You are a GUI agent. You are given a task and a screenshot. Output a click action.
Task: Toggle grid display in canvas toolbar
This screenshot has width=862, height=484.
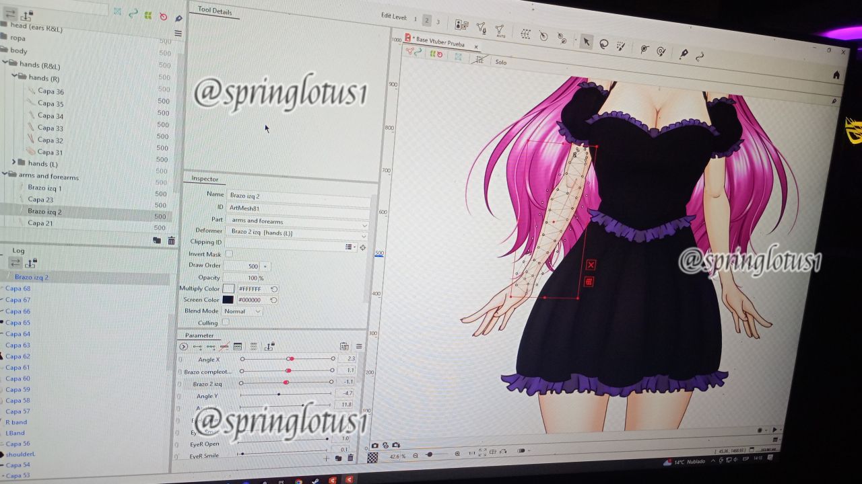479,59
